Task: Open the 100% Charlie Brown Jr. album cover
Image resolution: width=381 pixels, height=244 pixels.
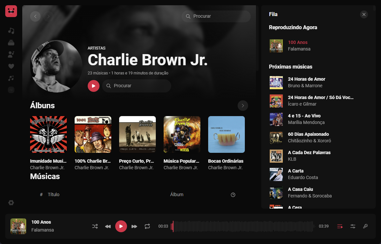Action: click(93, 134)
